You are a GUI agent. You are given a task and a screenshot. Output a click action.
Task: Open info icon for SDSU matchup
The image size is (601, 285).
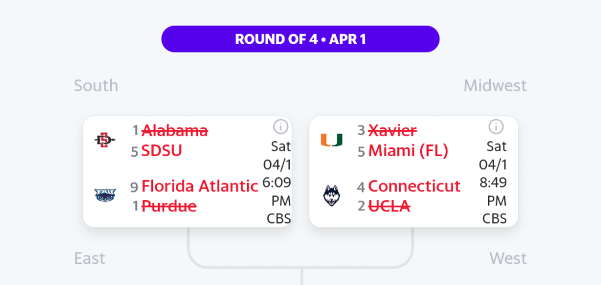pos(281,127)
